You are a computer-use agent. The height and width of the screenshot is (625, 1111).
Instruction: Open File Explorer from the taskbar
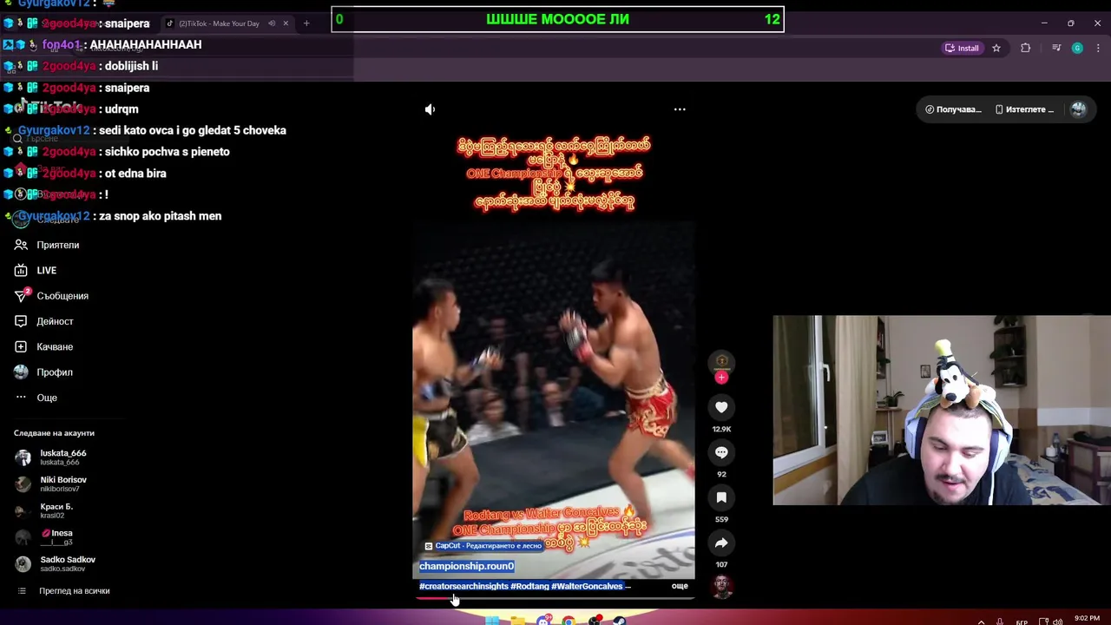518,621
